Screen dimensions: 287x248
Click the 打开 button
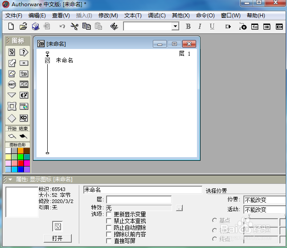pos(57,238)
